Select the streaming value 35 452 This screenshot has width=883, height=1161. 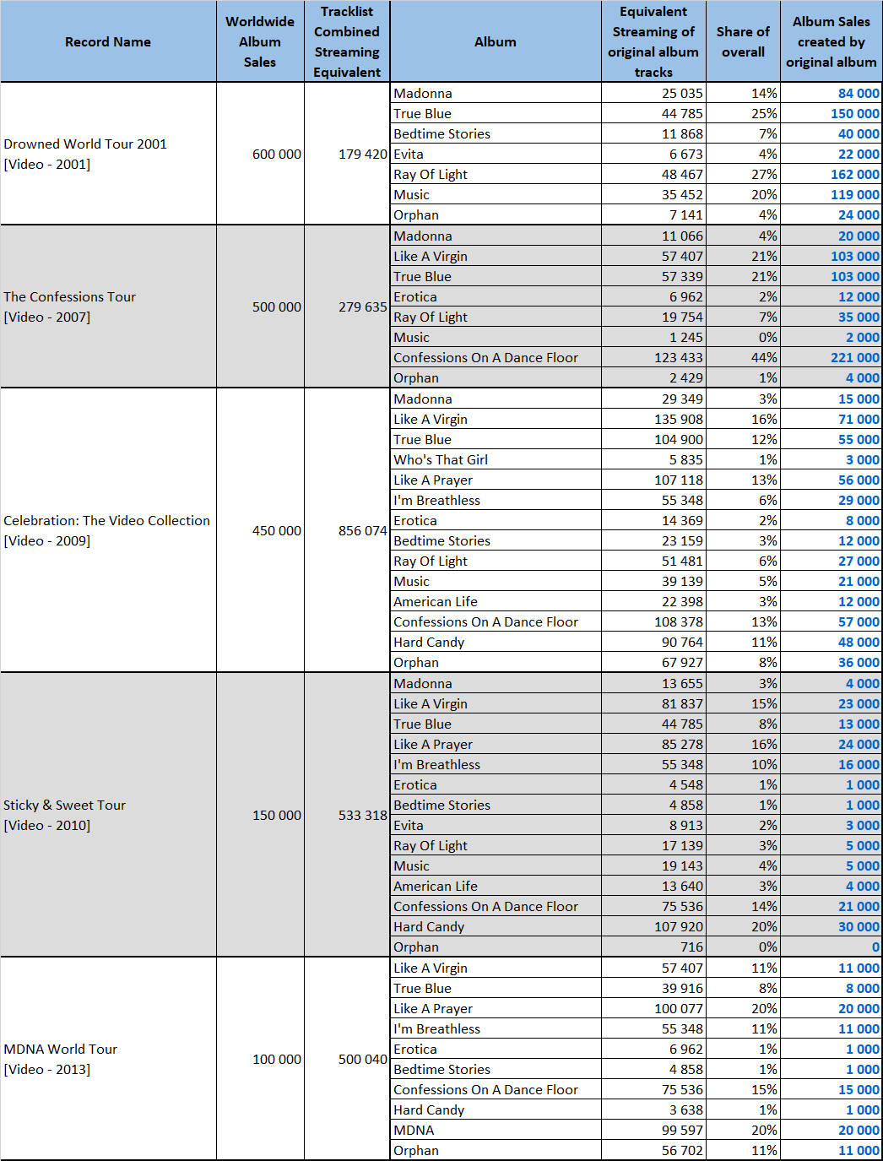click(653, 194)
